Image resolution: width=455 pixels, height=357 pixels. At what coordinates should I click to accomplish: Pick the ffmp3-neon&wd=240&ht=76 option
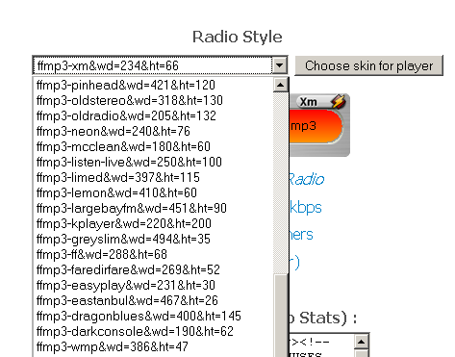click(153, 131)
